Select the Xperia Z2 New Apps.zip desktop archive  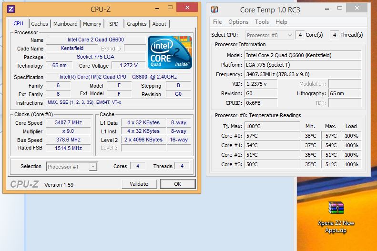[x=336, y=217]
